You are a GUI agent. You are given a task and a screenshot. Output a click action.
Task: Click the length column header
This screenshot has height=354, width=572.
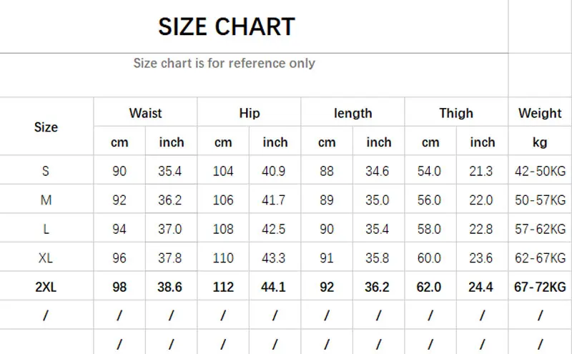point(352,113)
